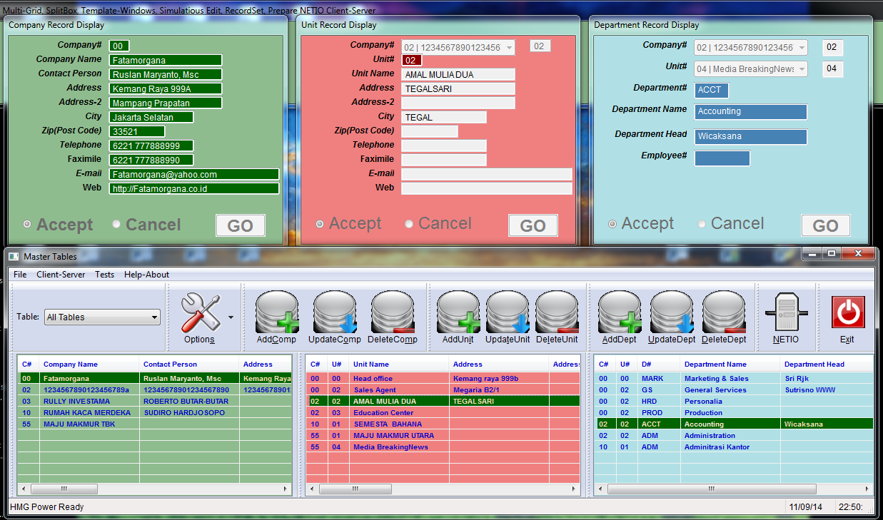This screenshot has width=883, height=520.
Task: Open the NETIO server icon
Action: pos(785,312)
